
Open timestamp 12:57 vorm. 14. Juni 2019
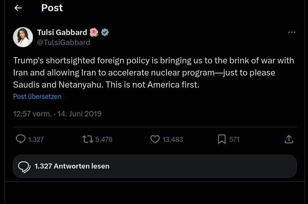click(57, 113)
